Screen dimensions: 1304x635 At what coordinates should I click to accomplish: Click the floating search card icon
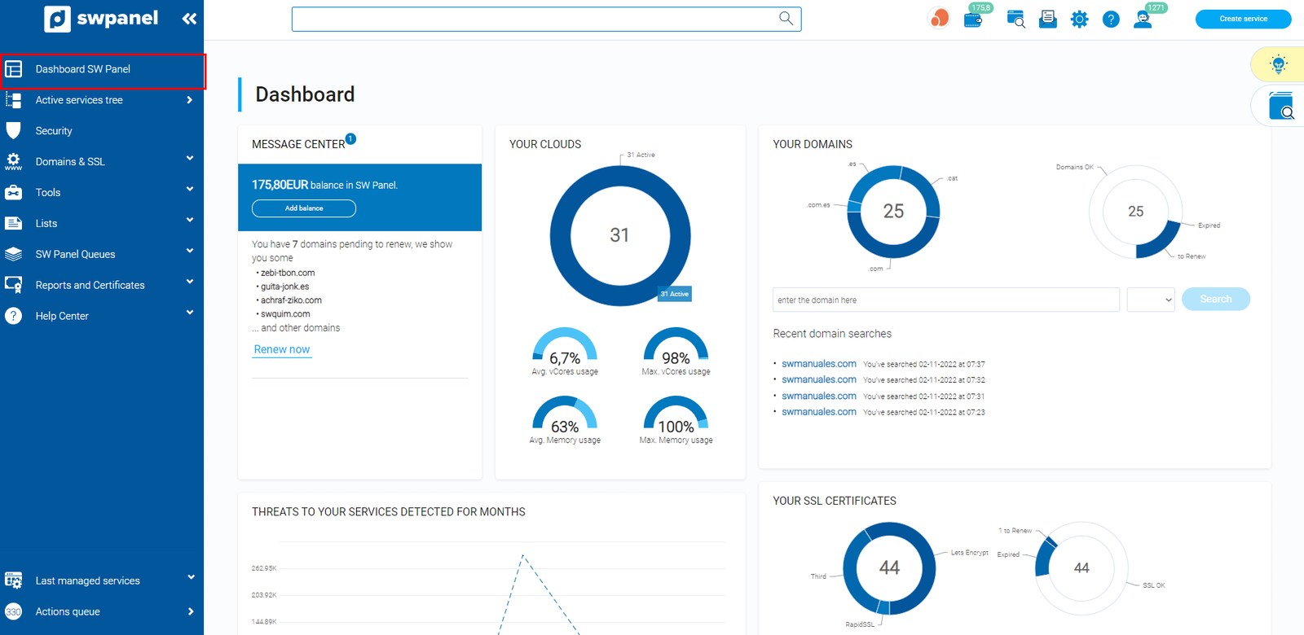tap(1282, 106)
